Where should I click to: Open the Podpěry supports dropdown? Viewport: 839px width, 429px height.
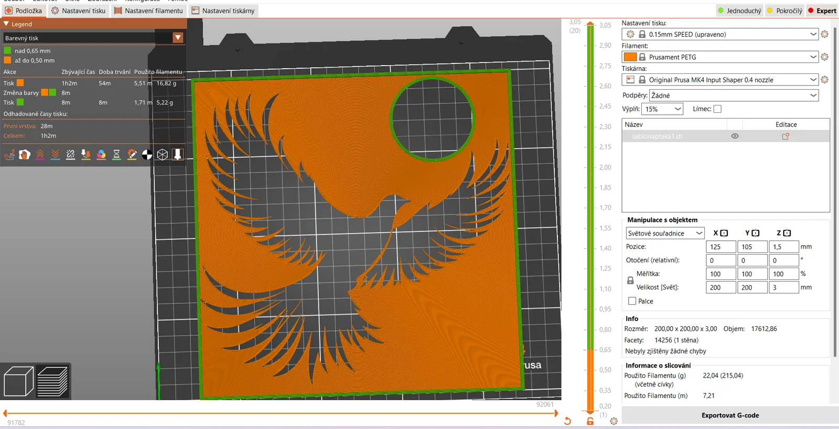click(734, 95)
